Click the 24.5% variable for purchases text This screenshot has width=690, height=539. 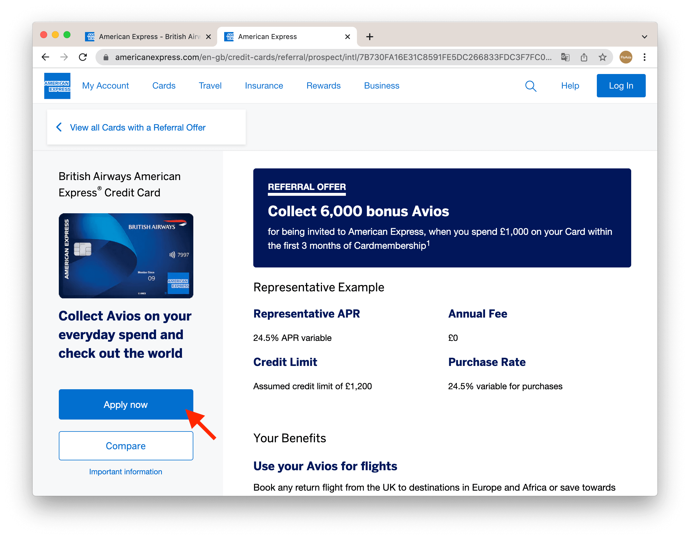(505, 386)
